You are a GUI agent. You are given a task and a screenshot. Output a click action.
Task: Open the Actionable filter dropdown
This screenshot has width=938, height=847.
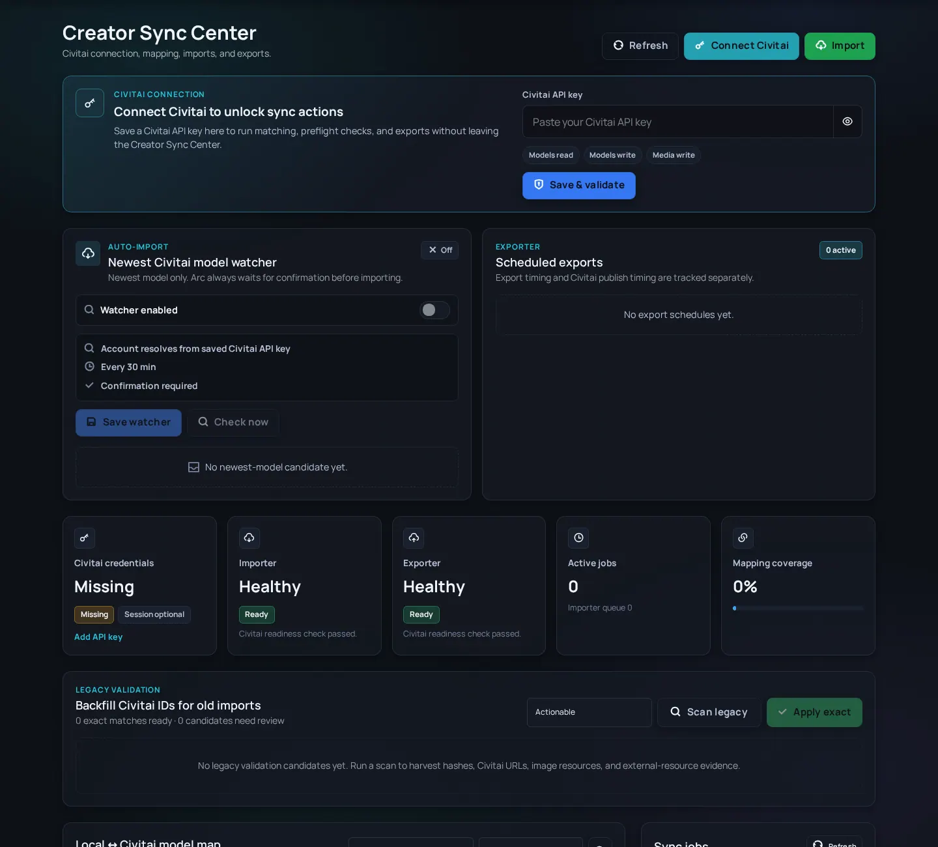click(x=590, y=712)
